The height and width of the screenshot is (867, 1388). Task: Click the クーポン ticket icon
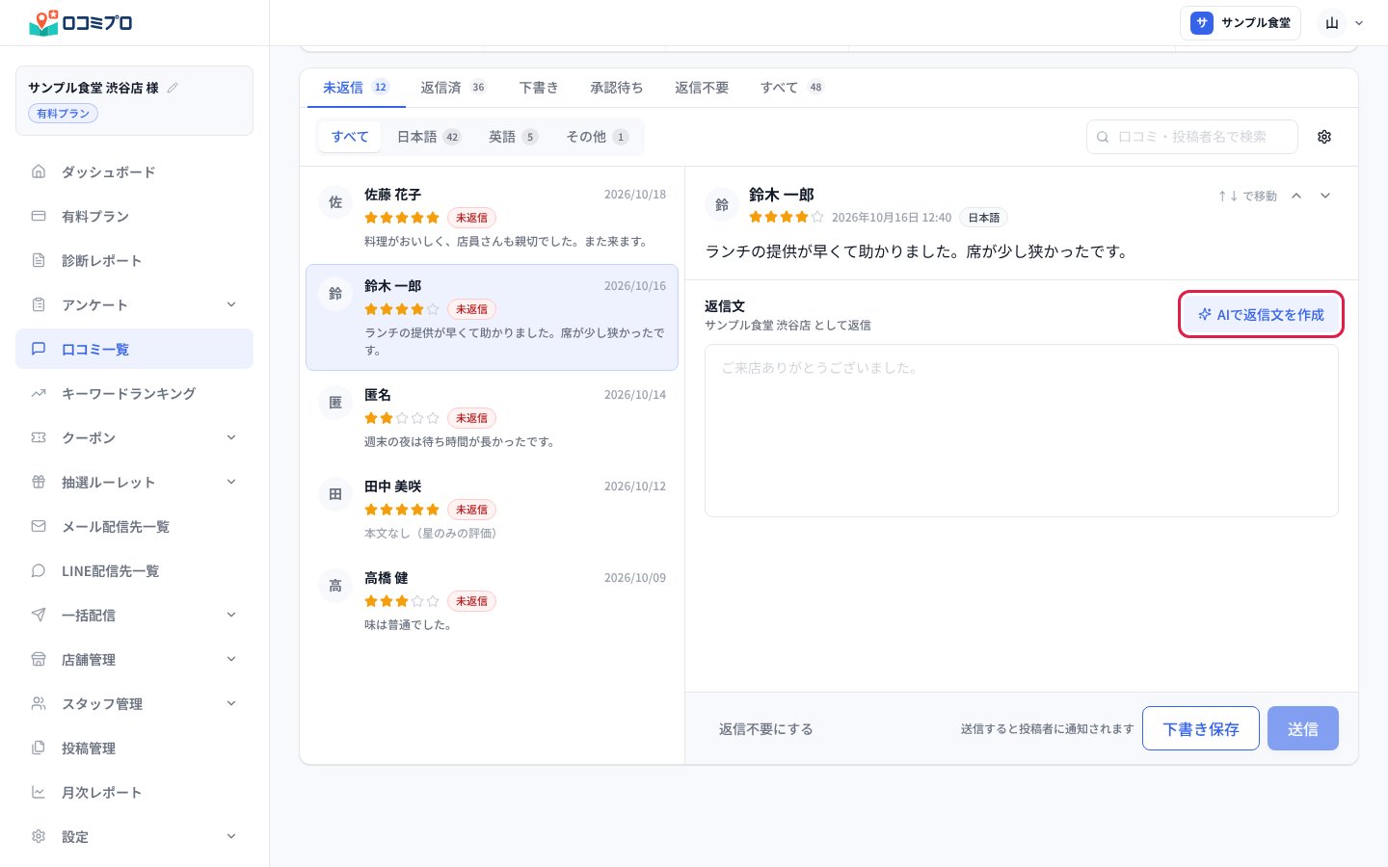pos(39,437)
